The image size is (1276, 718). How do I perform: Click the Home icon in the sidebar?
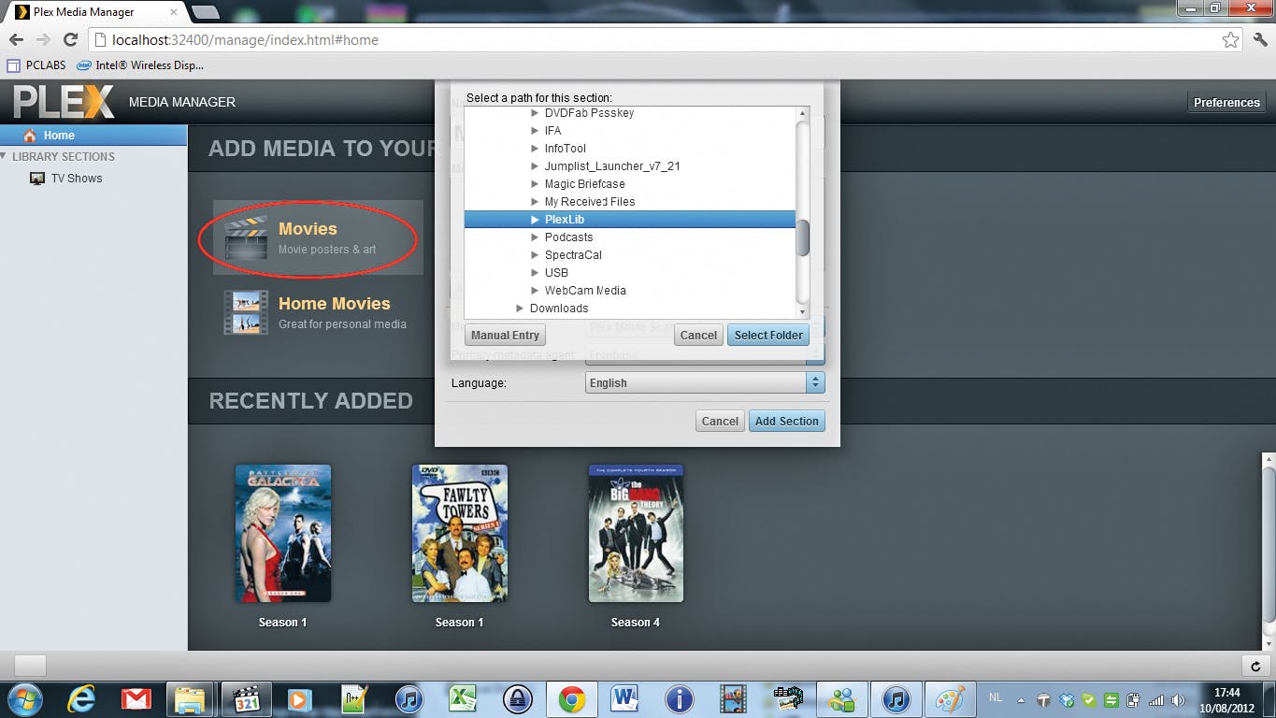tap(30, 135)
